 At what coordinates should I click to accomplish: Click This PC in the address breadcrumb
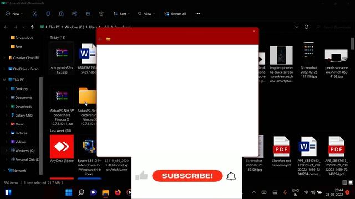pos(54,27)
